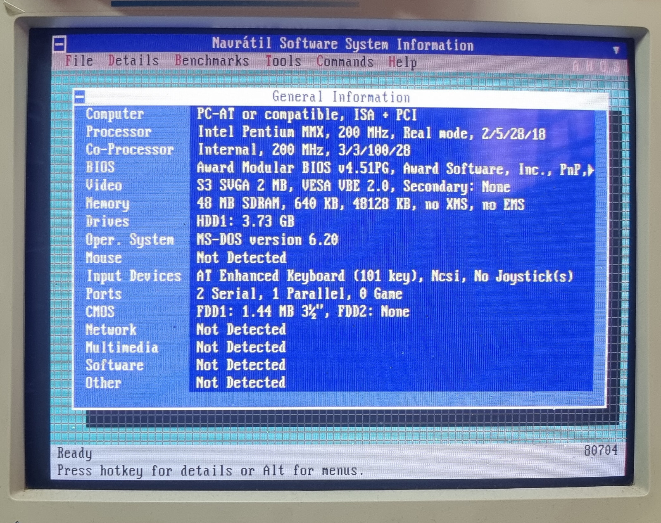The height and width of the screenshot is (523, 661).
Task: Click the 'HDD1: 3.73 GB' value
Action: (x=245, y=221)
